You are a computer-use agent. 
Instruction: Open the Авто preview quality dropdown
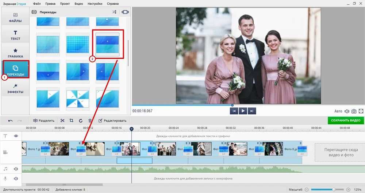pos(338,111)
